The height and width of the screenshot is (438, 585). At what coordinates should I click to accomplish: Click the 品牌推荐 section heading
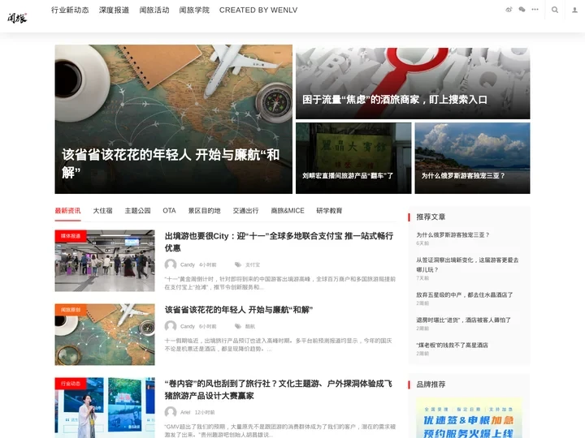431,384
